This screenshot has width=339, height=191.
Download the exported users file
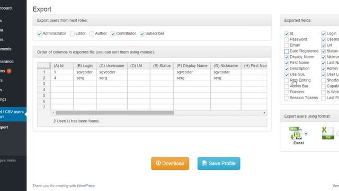[170, 163]
